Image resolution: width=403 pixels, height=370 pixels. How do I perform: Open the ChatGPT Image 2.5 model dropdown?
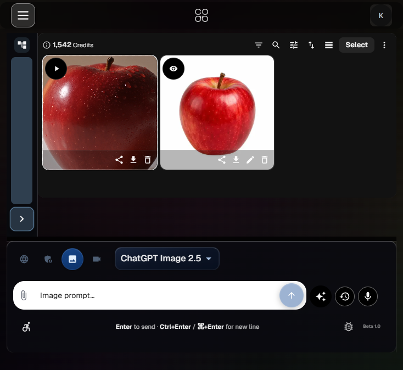167,259
